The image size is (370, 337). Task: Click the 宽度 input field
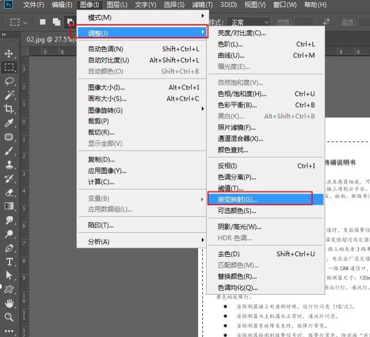pyautogui.click(x=304, y=22)
